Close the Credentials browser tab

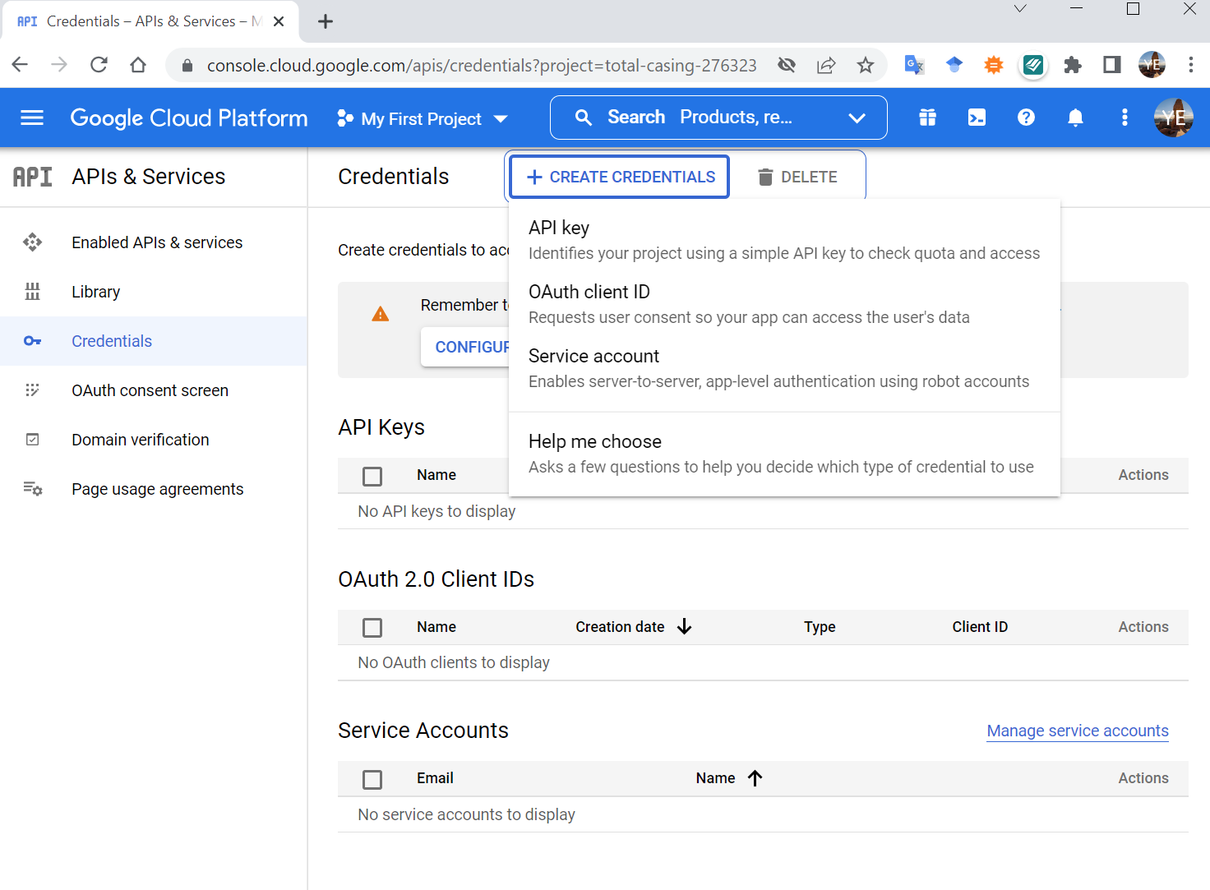pos(279,21)
